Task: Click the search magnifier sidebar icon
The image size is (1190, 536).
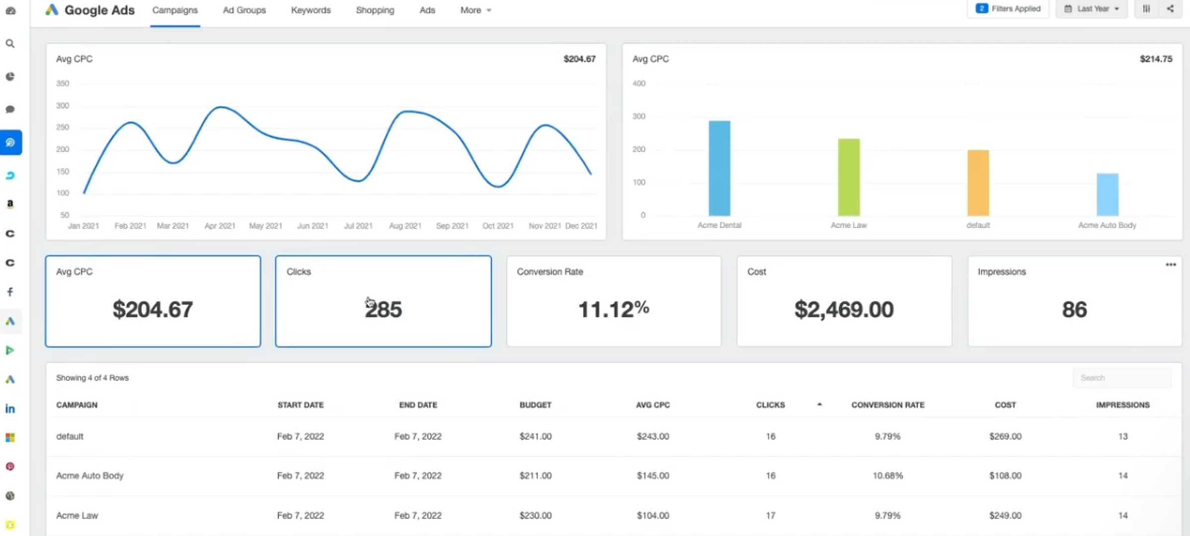Action: 10,44
